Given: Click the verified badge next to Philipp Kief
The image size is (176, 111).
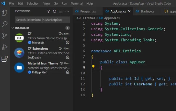Looking at the screenshot, I should 30,72.
